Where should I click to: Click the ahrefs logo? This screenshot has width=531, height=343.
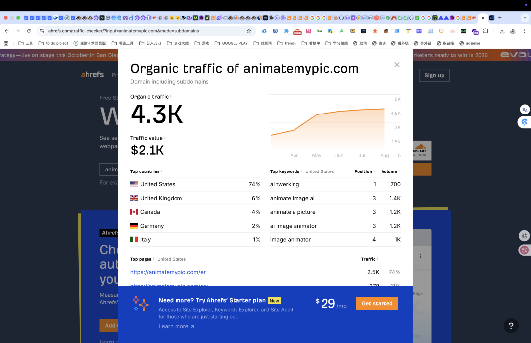point(92,75)
